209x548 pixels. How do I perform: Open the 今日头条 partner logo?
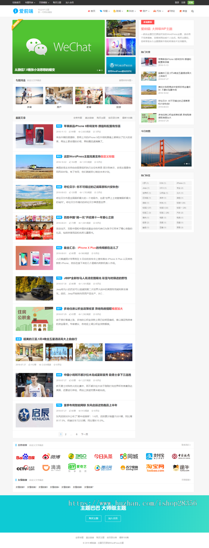[x=103, y=456]
